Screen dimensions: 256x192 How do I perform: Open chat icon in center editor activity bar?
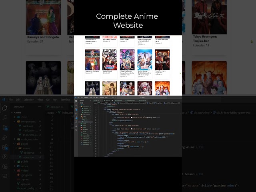[76, 130]
